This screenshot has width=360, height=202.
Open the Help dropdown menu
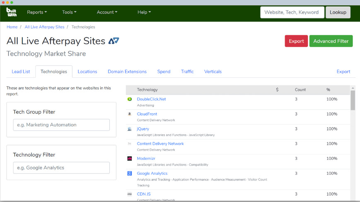(144, 12)
